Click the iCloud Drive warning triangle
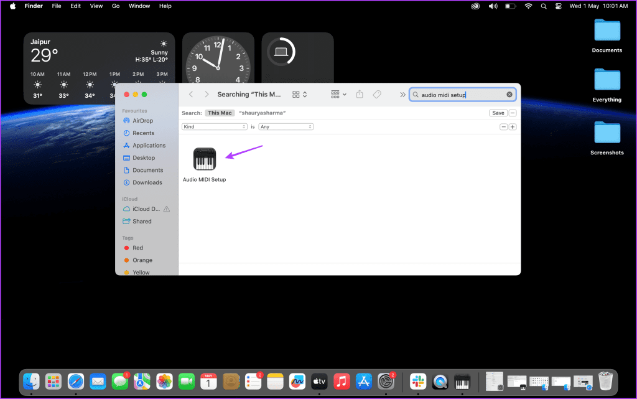 tap(167, 209)
